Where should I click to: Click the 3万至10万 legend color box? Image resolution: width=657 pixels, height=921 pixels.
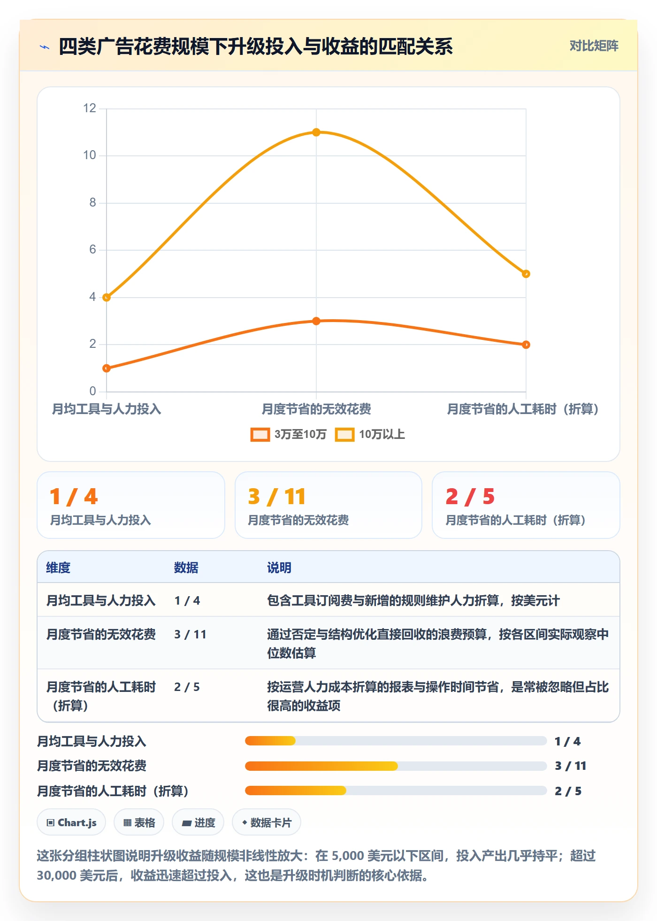click(x=260, y=435)
